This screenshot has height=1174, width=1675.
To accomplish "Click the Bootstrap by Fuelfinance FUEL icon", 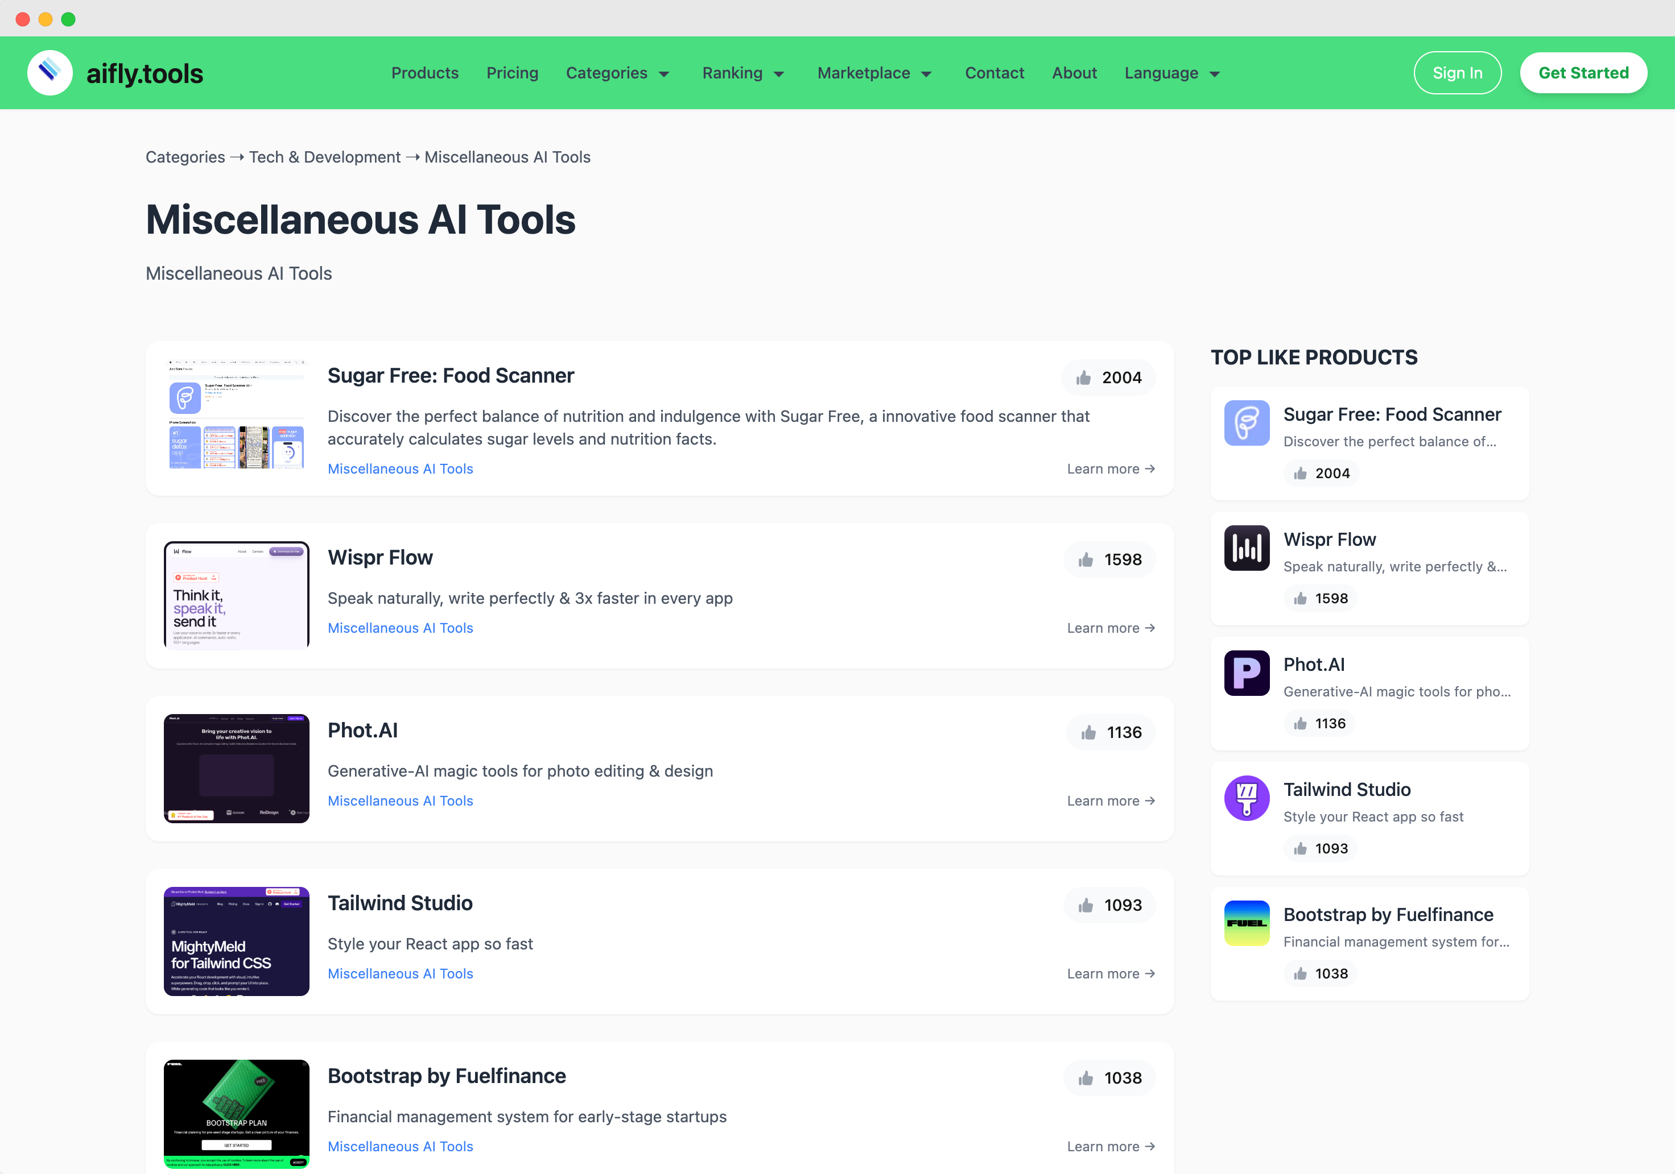I will (x=1246, y=923).
